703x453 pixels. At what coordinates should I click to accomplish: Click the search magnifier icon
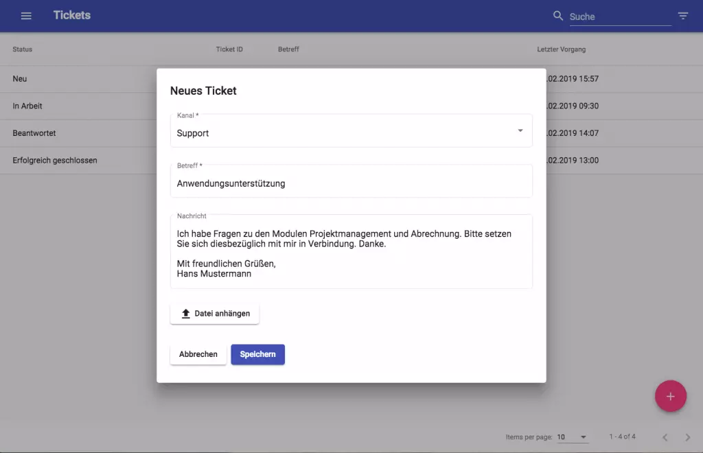(557, 16)
